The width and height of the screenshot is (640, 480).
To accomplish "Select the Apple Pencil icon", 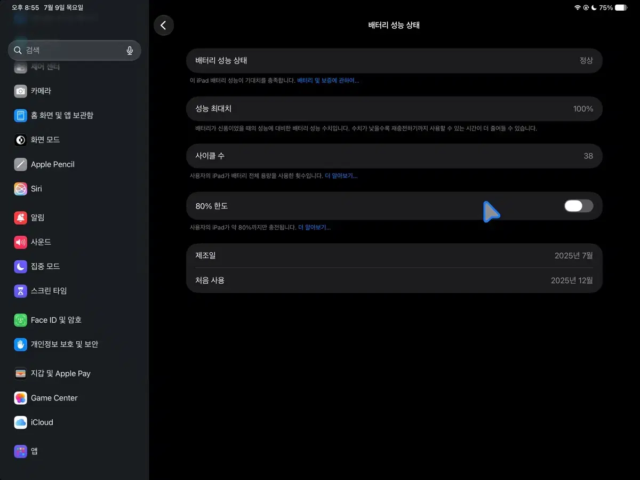I will point(20,164).
